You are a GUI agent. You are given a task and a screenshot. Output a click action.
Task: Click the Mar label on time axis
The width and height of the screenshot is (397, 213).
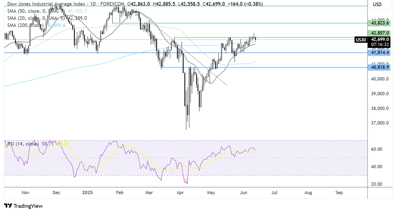click(x=149, y=193)
